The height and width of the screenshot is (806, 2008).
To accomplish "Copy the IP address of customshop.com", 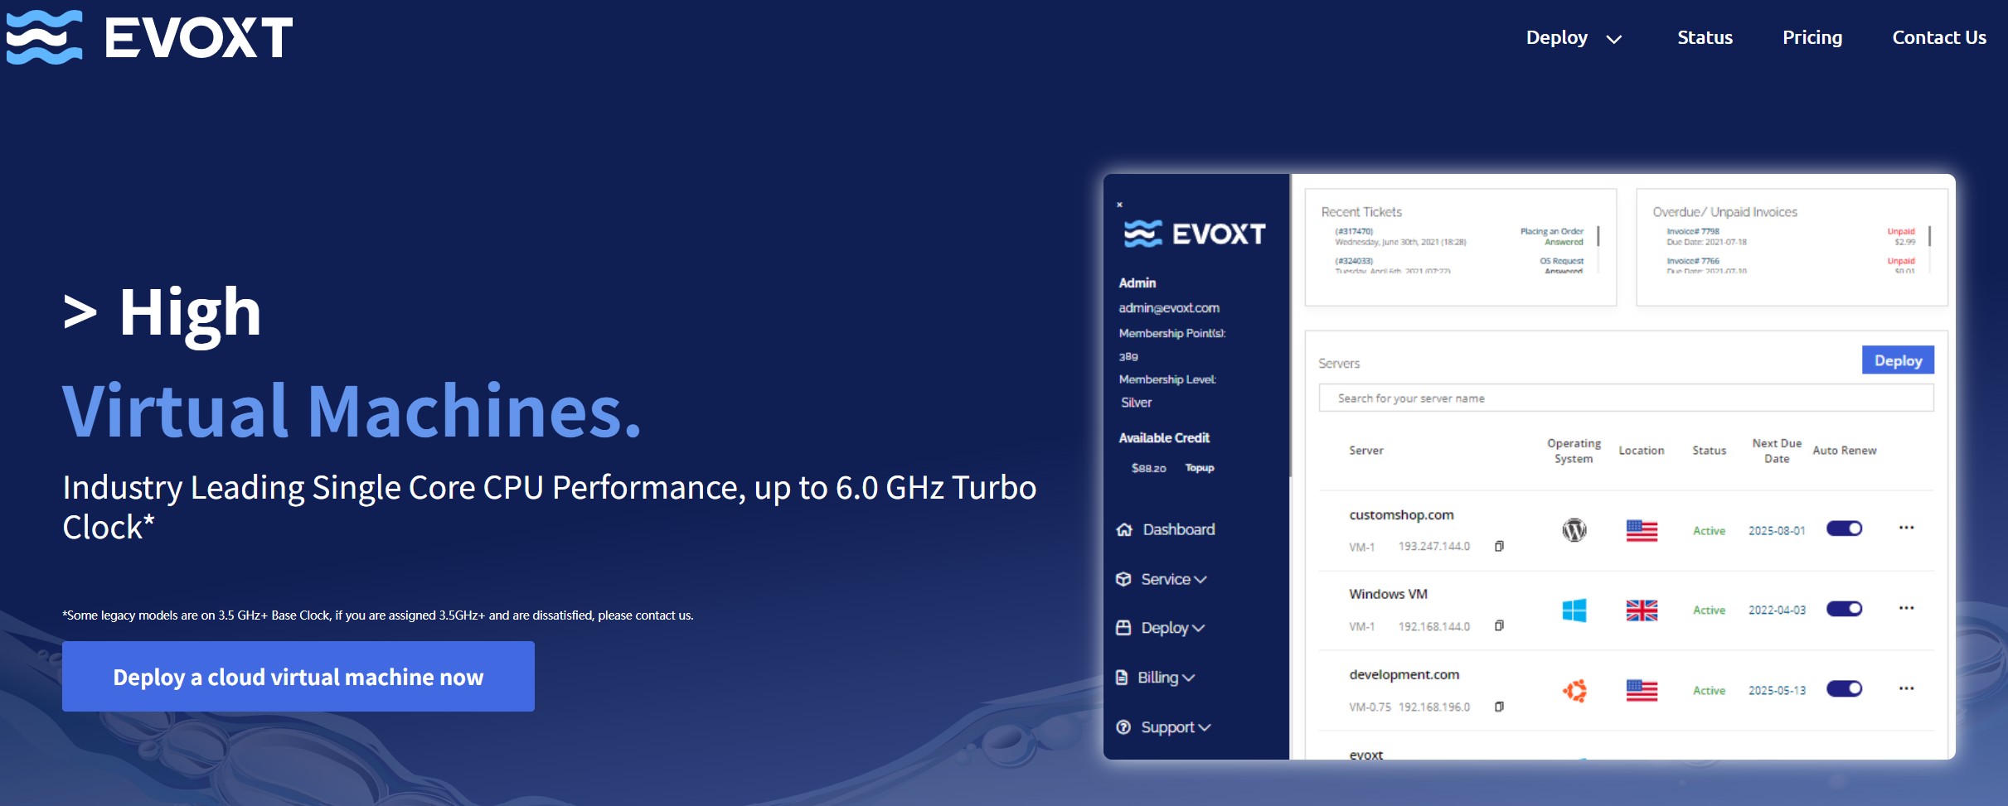I will coord(1499,546).
